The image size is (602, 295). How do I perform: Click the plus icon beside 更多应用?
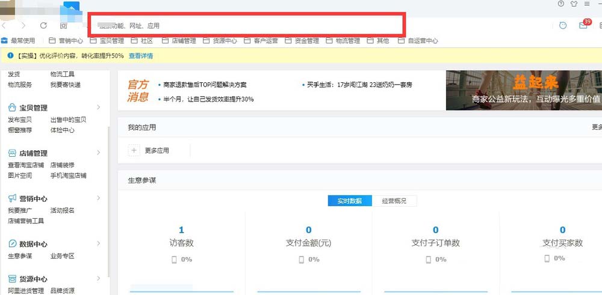point(134,151)
